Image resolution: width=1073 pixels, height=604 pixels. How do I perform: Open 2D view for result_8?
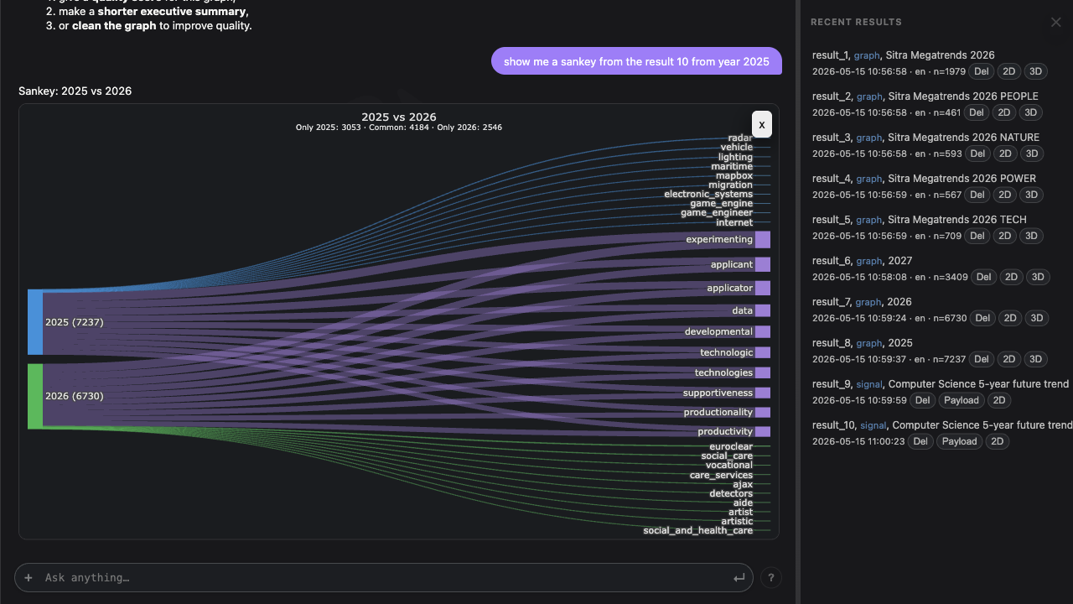click(1008, 359)
